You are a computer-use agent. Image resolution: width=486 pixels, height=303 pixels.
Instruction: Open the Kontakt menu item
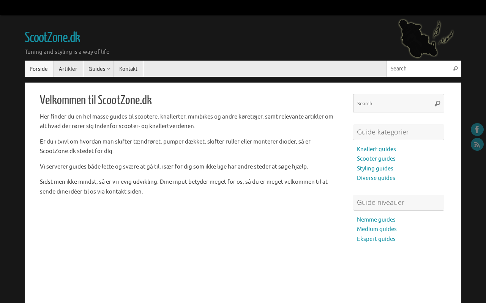[128, 69]
